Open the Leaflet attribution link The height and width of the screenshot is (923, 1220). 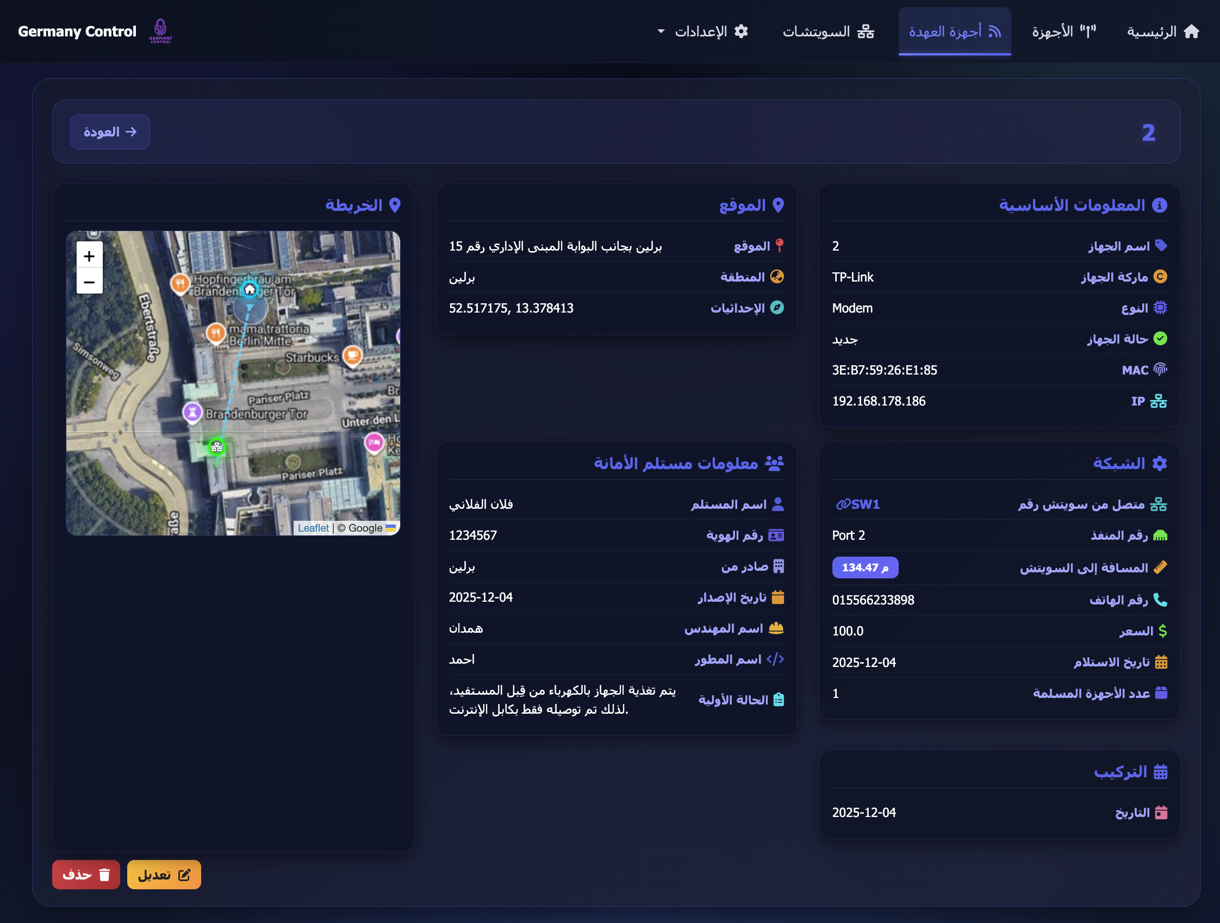coord(314,528)
